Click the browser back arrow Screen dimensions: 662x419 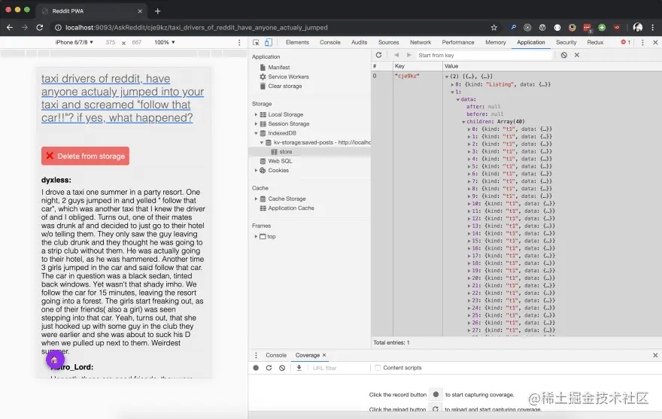(x=10, y=27)
